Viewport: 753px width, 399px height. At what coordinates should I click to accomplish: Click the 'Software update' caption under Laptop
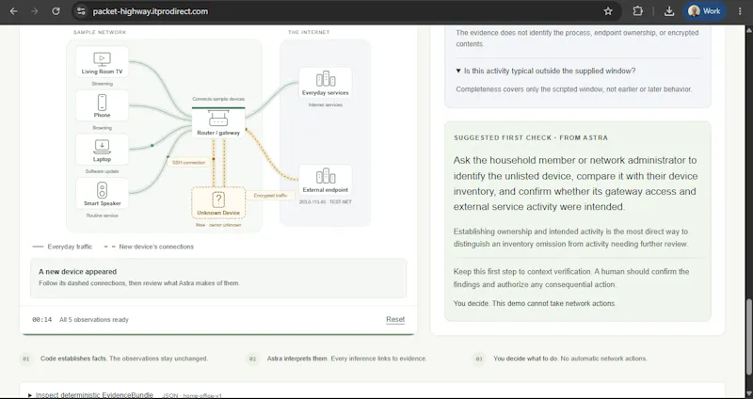102,171
